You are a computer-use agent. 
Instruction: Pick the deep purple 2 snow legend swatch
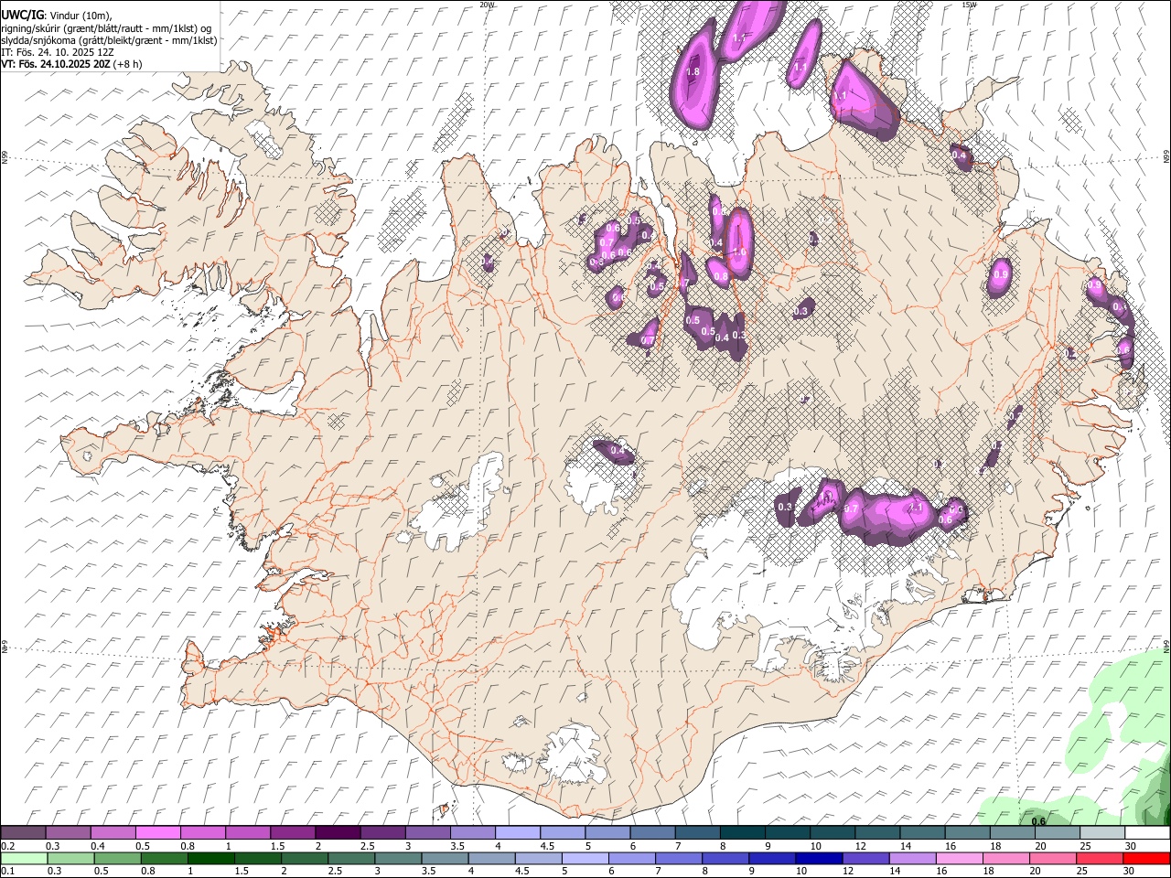337,833
